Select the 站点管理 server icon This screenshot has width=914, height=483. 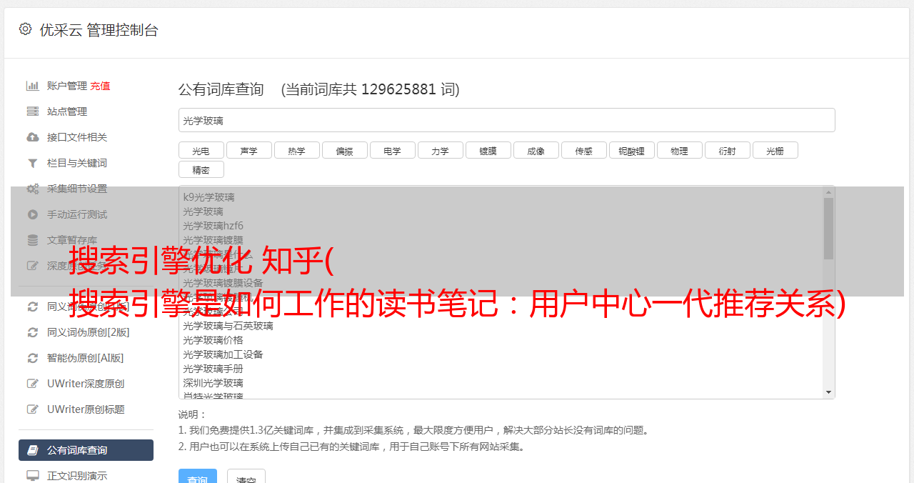point(32,111)
